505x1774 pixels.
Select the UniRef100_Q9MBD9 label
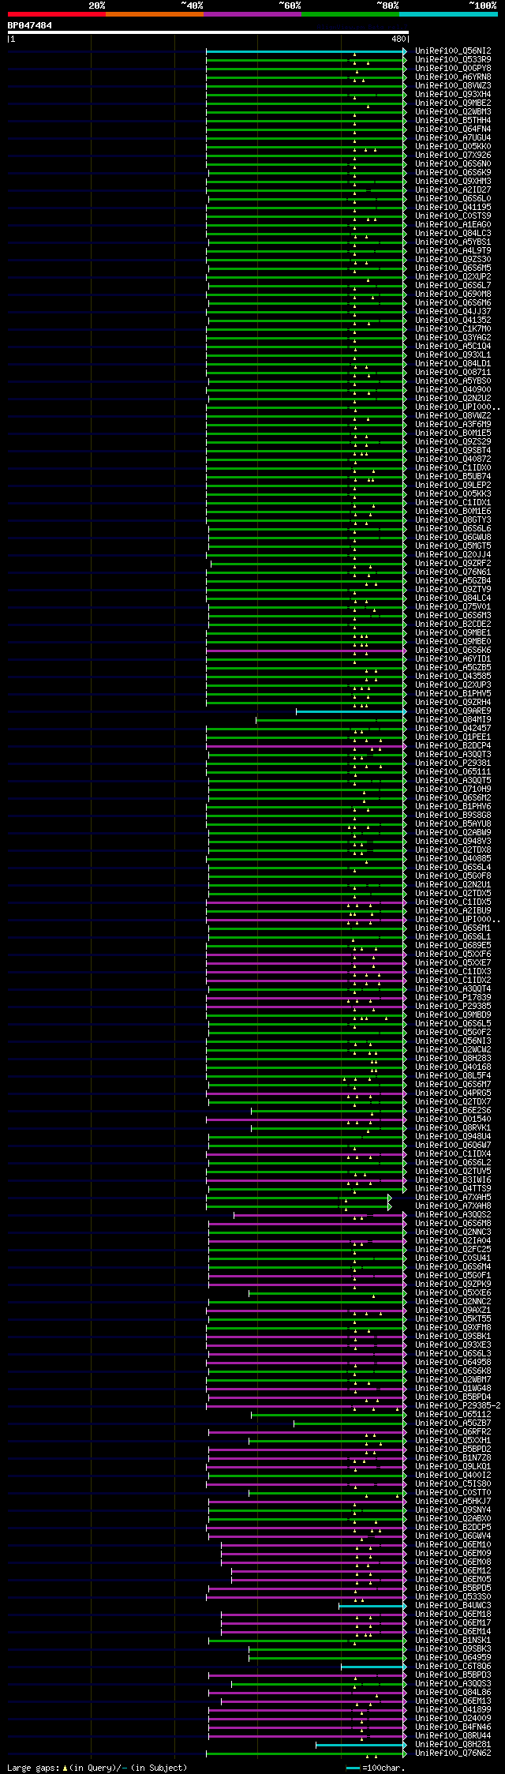click(453, 1015)
